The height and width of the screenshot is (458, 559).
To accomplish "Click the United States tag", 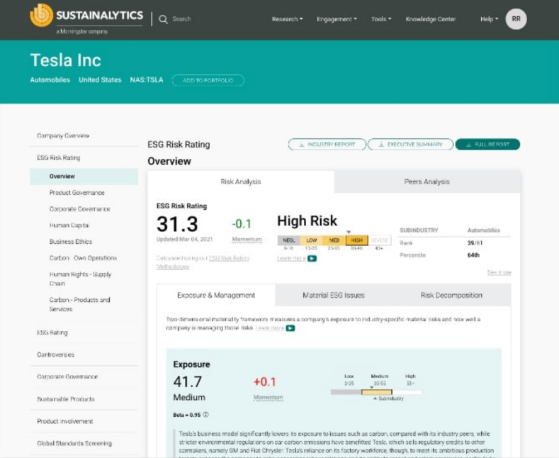I will 100,80.
